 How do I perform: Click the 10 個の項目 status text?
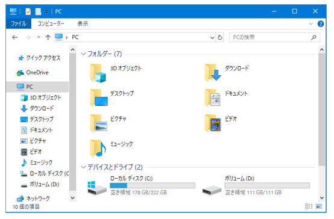26,206
